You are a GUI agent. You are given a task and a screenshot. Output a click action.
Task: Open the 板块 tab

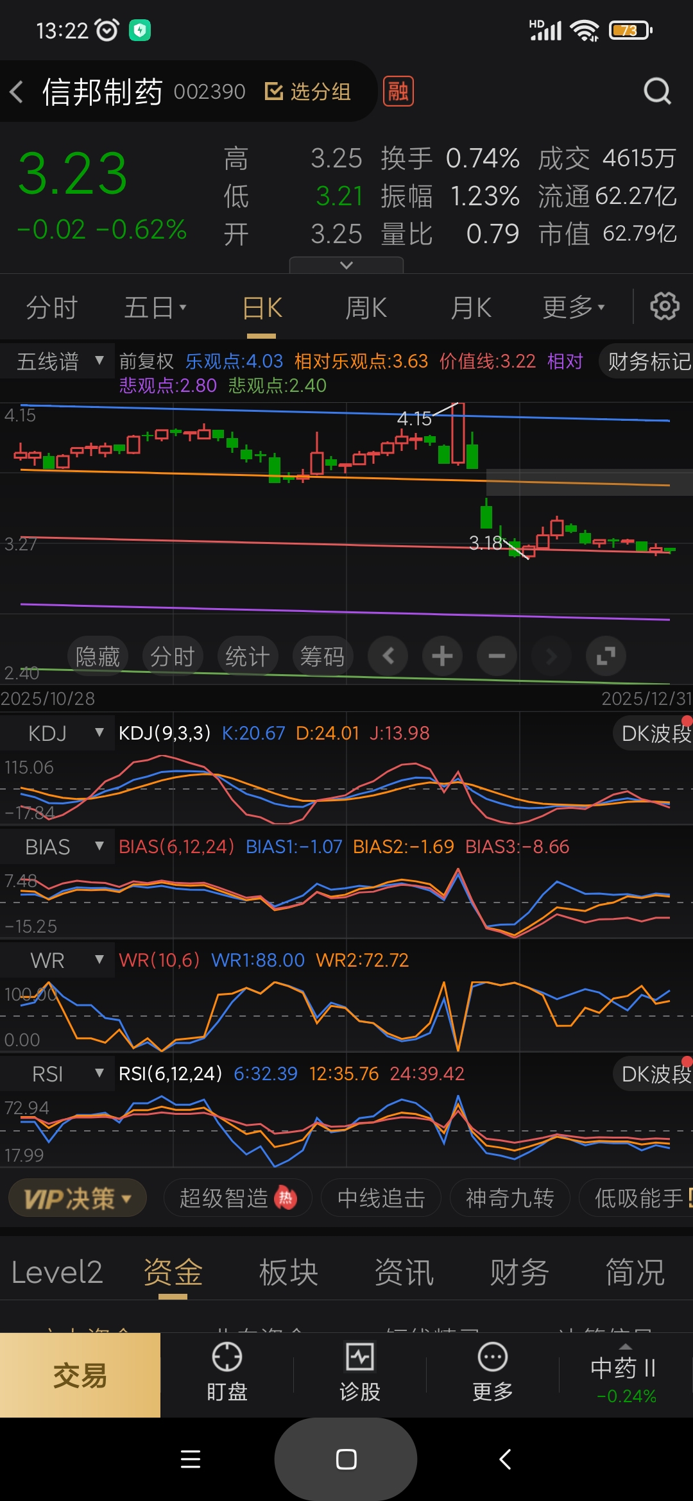pyautogui.click(x=288, y=1272)
